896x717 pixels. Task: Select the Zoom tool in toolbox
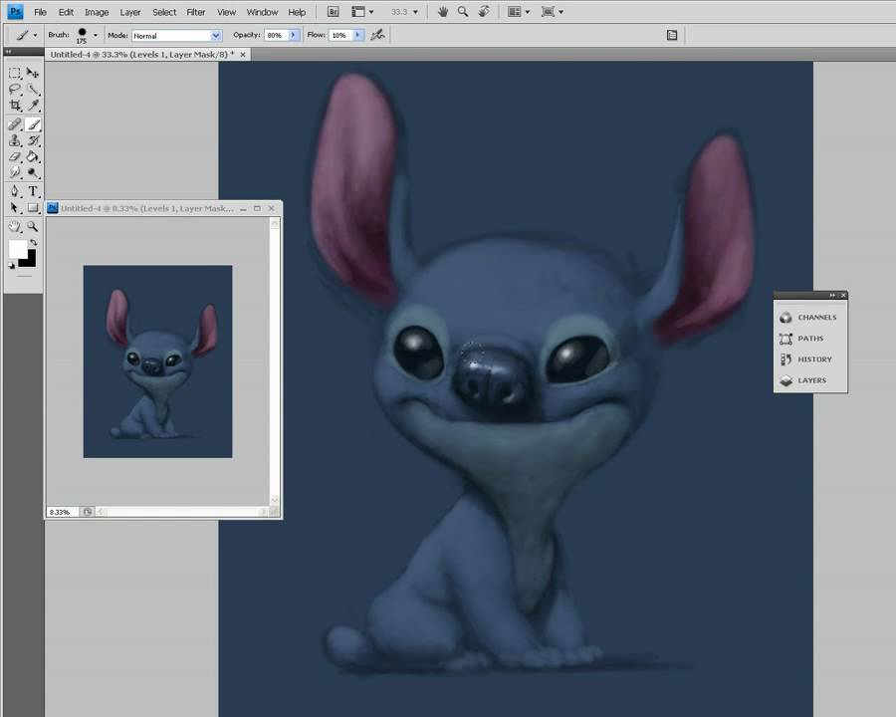point(33,226)
